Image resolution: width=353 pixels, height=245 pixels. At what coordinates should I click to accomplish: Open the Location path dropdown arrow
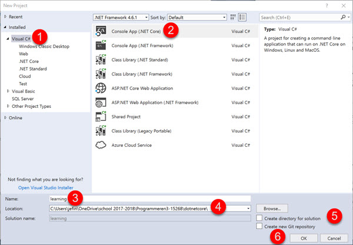[x=248, y=208]
